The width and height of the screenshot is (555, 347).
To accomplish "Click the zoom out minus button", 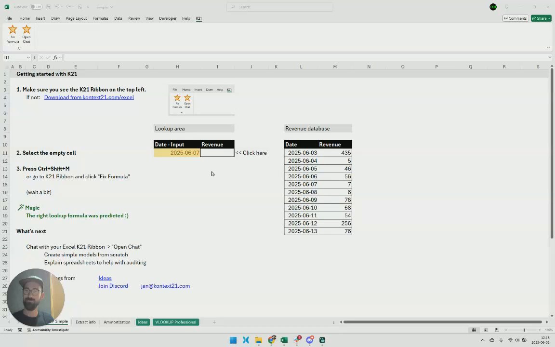I will [506, 330].
